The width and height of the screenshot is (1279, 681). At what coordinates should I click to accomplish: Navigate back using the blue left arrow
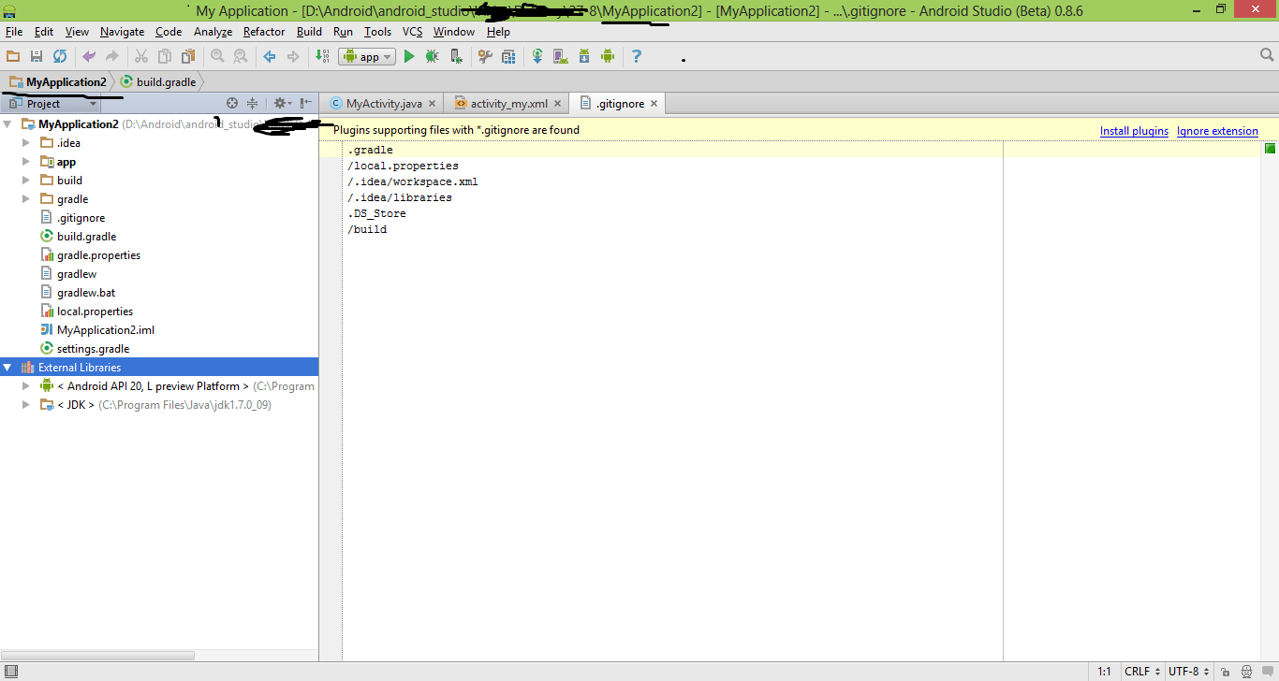pos(269,56)
